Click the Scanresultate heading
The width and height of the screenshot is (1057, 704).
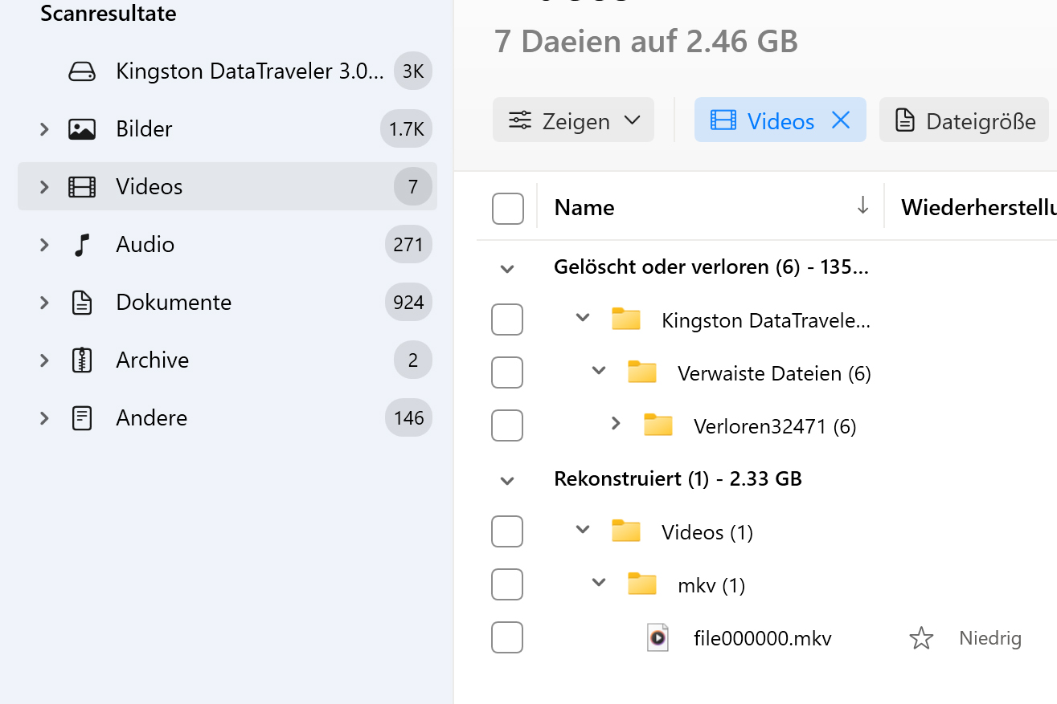(x=109, y=13)
